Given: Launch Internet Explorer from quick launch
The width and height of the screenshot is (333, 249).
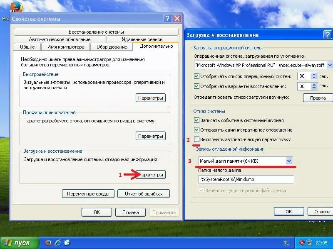Looking at the screenshot, I should point(58,242).
